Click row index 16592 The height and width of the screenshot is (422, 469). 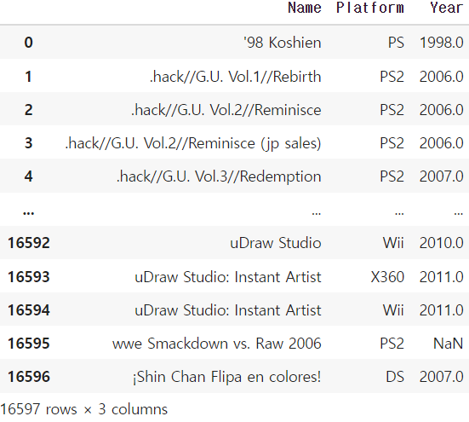coord(29,243)
